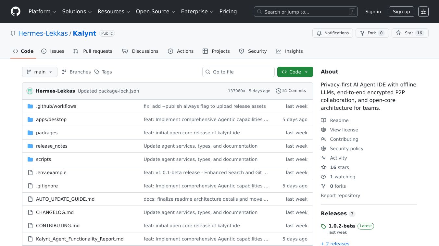Go to the Insights tab
This screenshot has height=246, width=439.
(x=289, y=51)
